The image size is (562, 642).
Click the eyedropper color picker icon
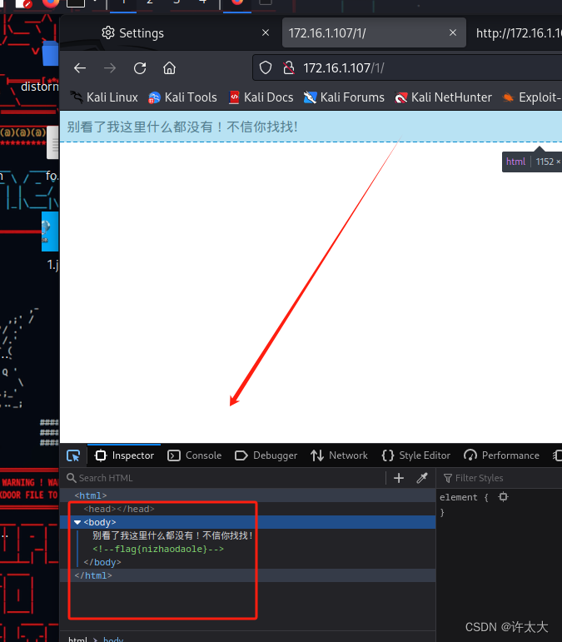(422, 478)
